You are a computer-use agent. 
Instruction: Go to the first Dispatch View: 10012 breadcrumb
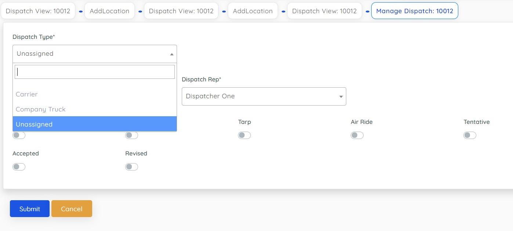(38, 11)
